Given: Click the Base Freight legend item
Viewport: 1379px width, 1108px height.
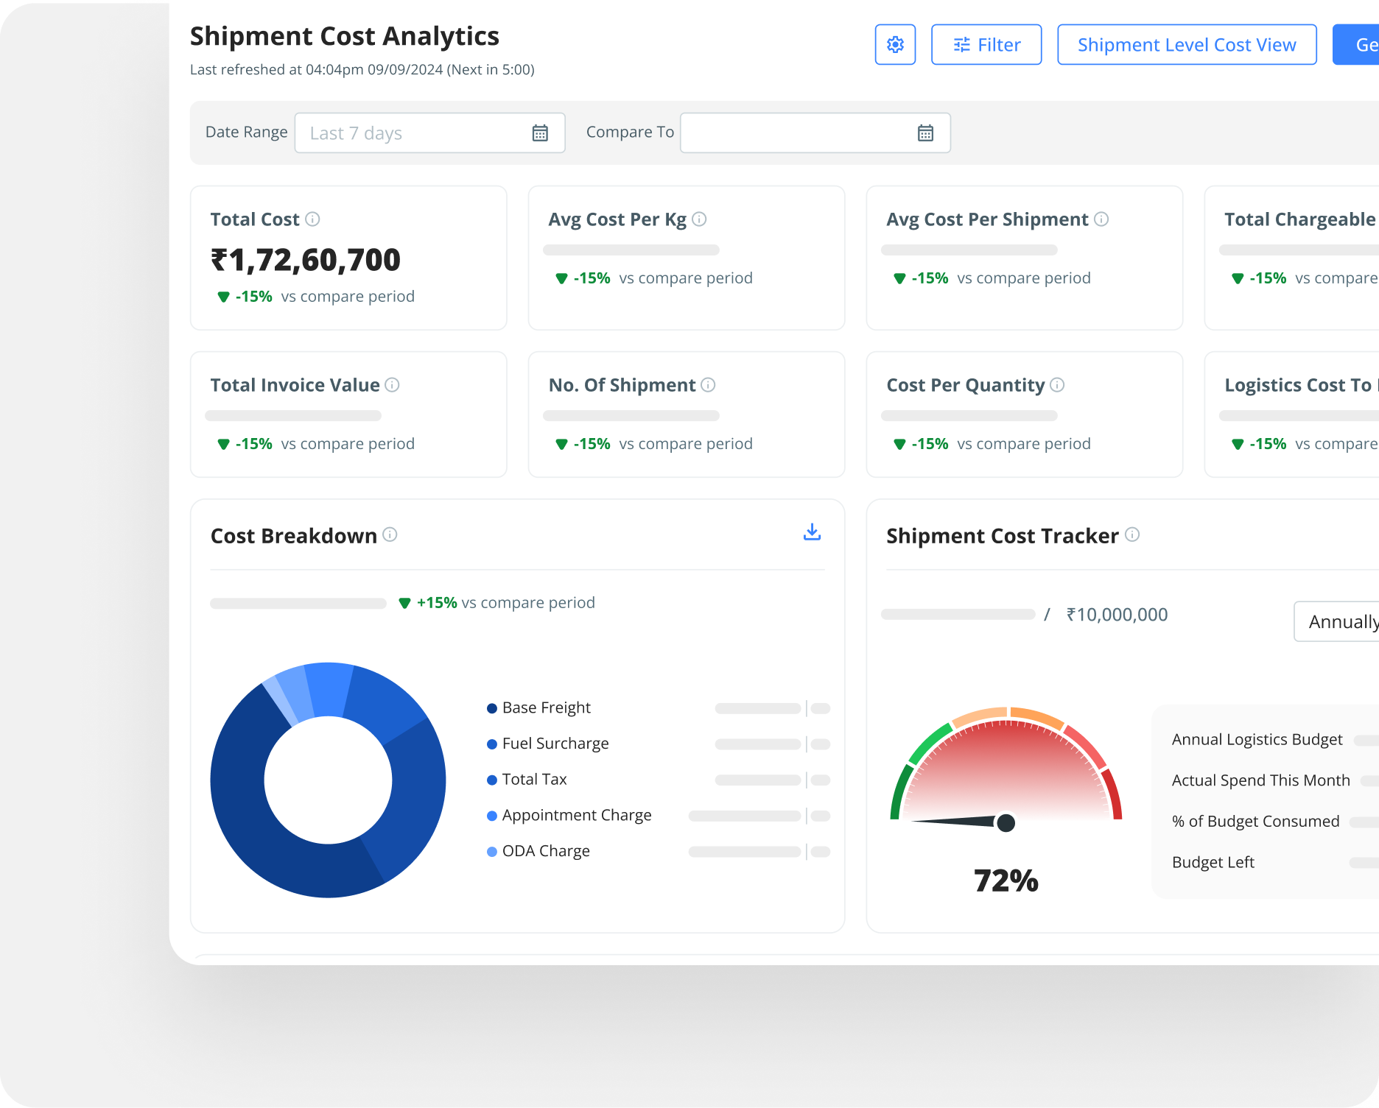Looking at the screenshot, I should [x=546, y=708].
